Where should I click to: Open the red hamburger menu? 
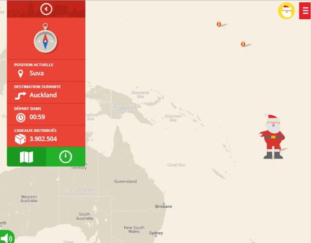(305, 11)
